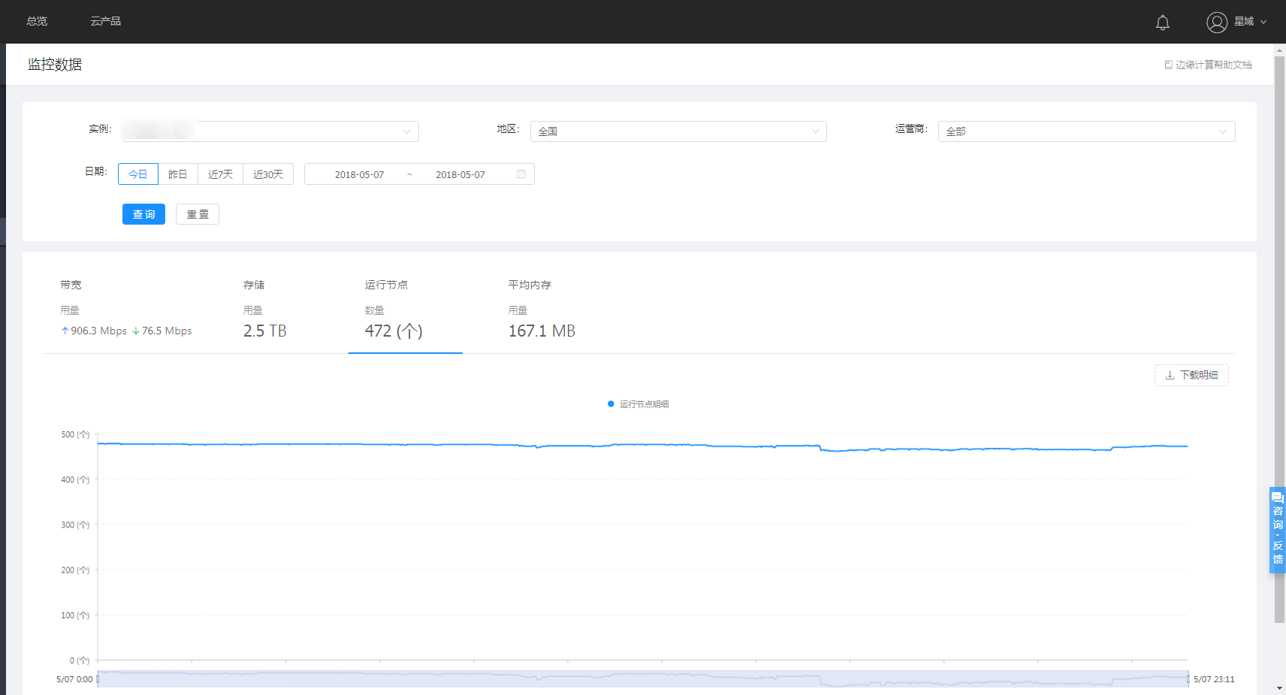Select the 昨日 date option

pyautogui.click(x=178, y=174)
